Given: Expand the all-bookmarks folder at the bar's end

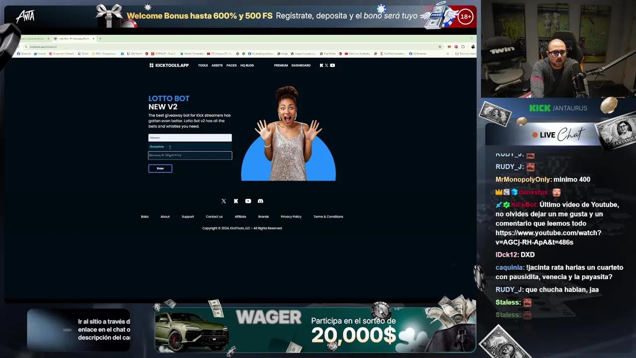Looking at the screenshot, I should pos(466,53).
